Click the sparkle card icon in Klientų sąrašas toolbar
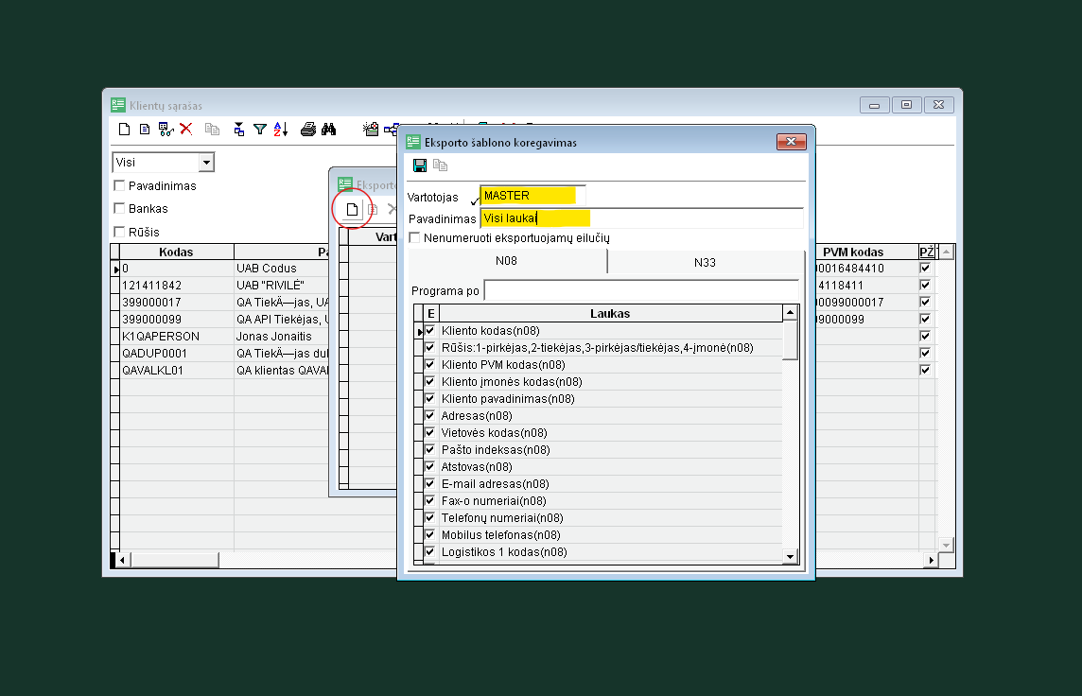 pyautogui.click(x=371, y=129)
